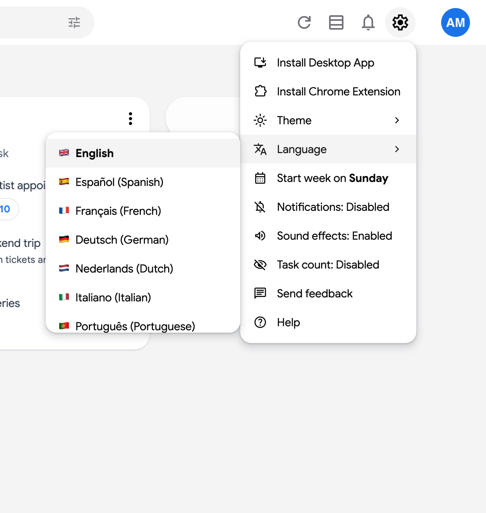This screenshot has width=486, height=513.
Task: Click the Portuguese flag icon
Action: (64, 326)
